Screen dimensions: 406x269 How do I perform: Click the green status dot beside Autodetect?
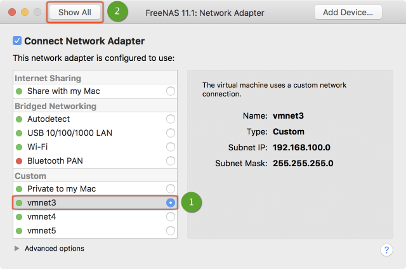click(20, 119)
